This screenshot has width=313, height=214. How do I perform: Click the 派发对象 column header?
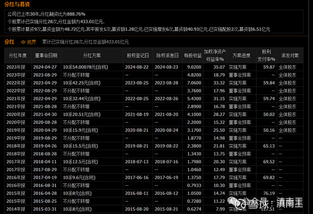point(290,55)
